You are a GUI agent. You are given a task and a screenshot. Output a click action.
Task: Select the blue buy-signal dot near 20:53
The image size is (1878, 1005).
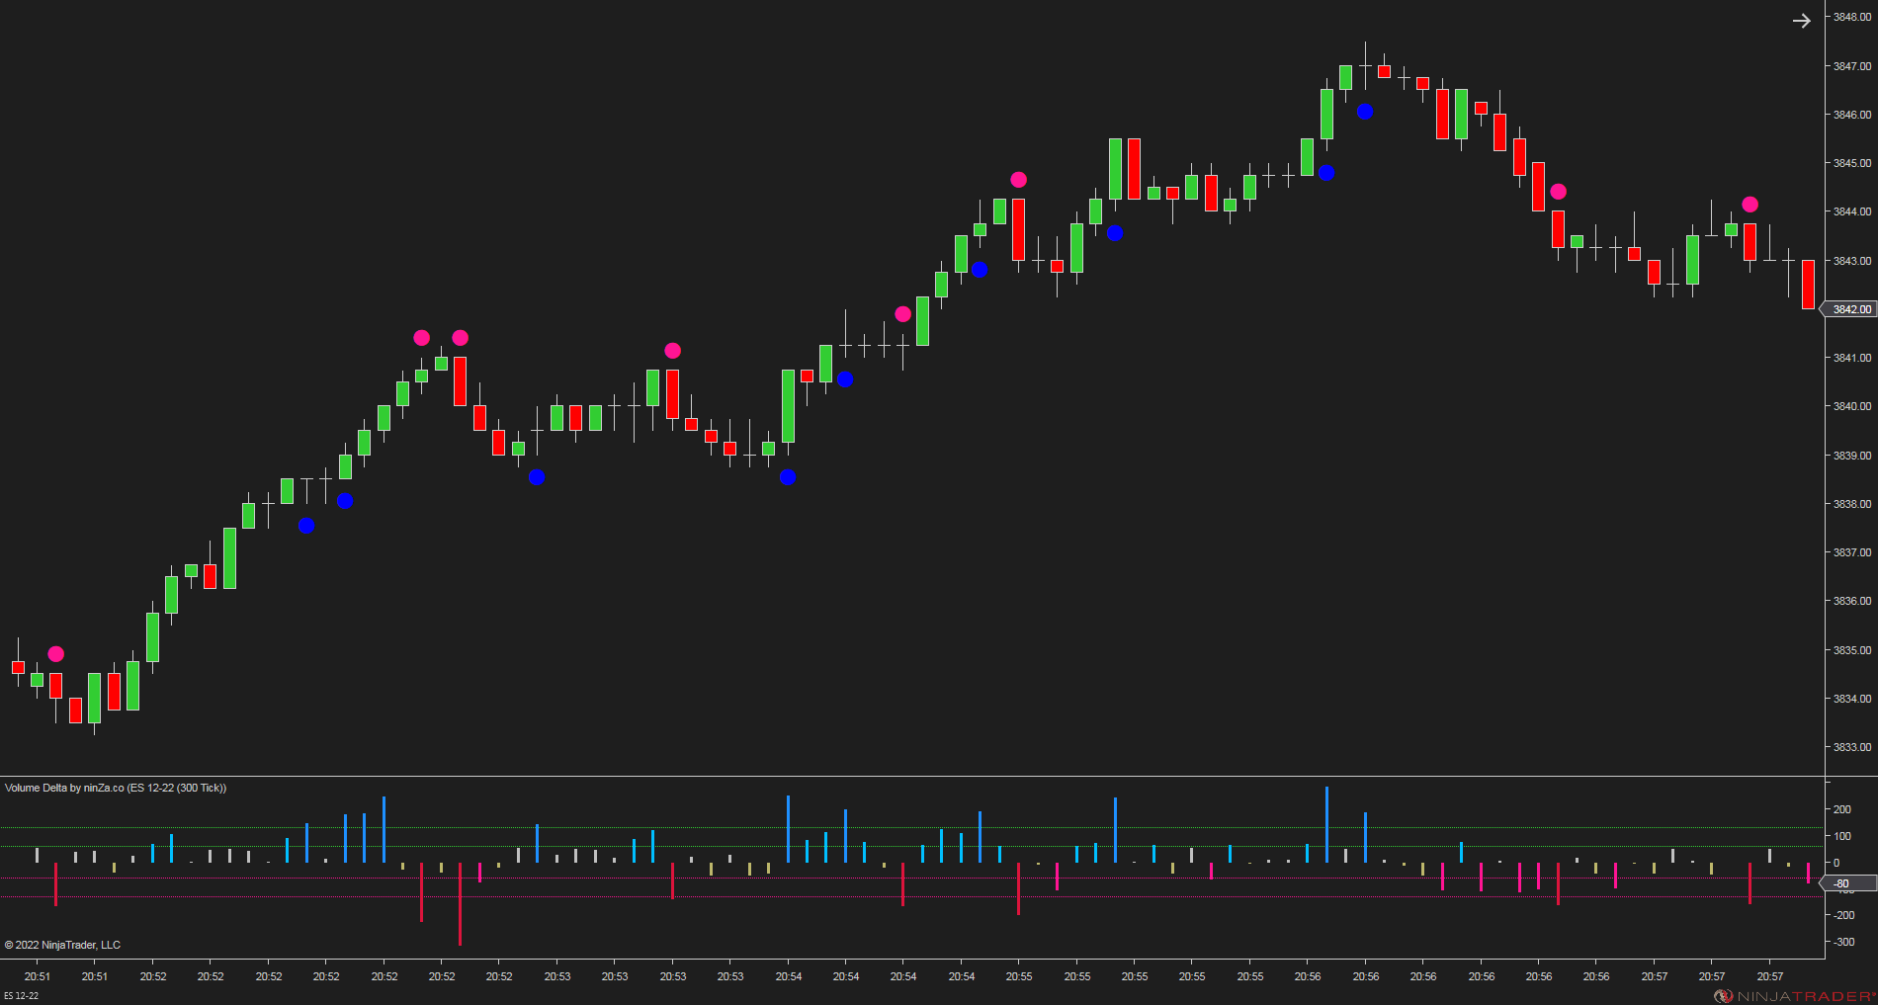(537, 478)
